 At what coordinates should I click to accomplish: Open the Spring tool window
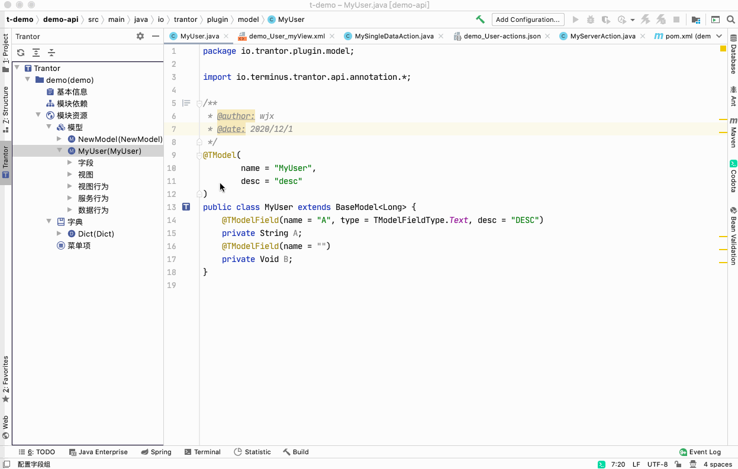point(156,452)
